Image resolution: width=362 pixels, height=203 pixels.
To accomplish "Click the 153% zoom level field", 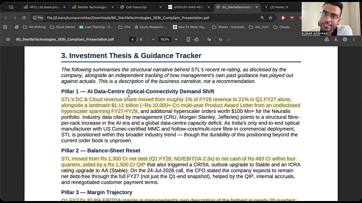I will coord(165,39).
